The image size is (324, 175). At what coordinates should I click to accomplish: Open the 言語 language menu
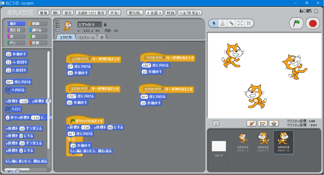coord(154,13)
